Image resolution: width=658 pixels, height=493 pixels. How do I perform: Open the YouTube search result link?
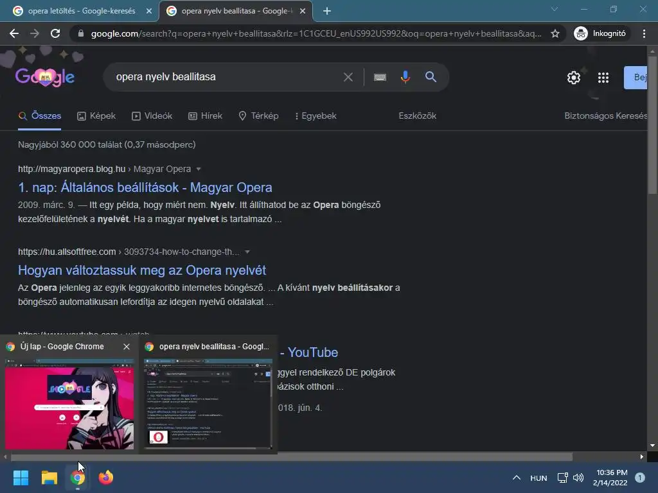click(309, 352)
